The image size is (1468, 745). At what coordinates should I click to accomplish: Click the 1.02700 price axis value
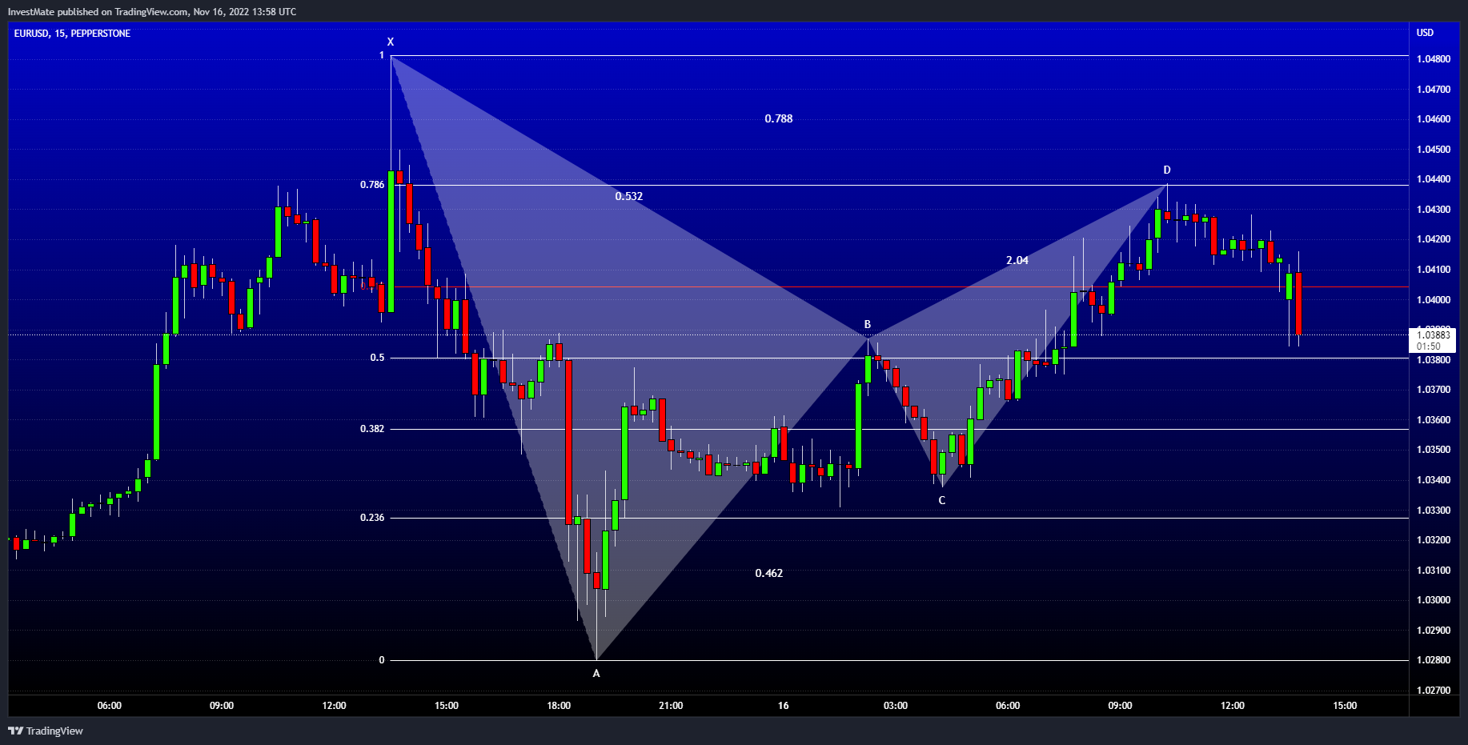coord(1434,691)
